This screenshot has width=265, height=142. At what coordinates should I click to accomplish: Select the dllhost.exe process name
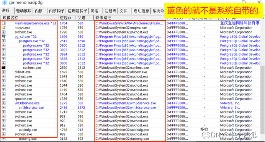[x=23, y=72]
